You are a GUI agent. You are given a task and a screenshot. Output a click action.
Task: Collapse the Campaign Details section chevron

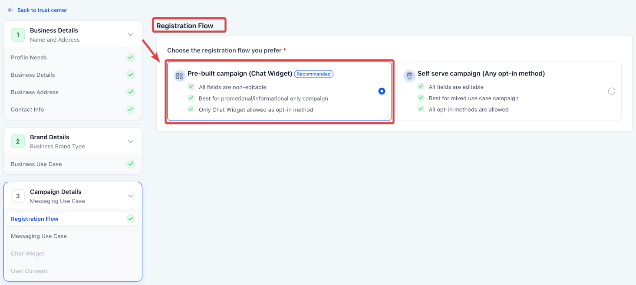pos(131,196)
